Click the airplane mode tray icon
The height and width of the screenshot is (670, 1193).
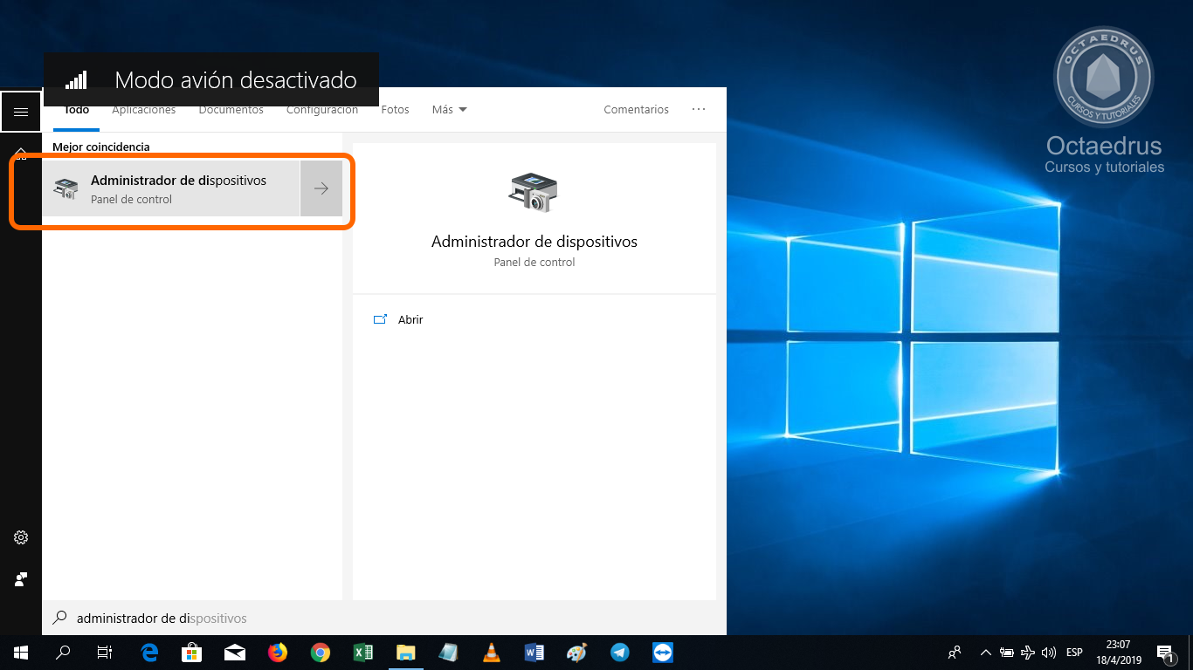coord(1028,653)
